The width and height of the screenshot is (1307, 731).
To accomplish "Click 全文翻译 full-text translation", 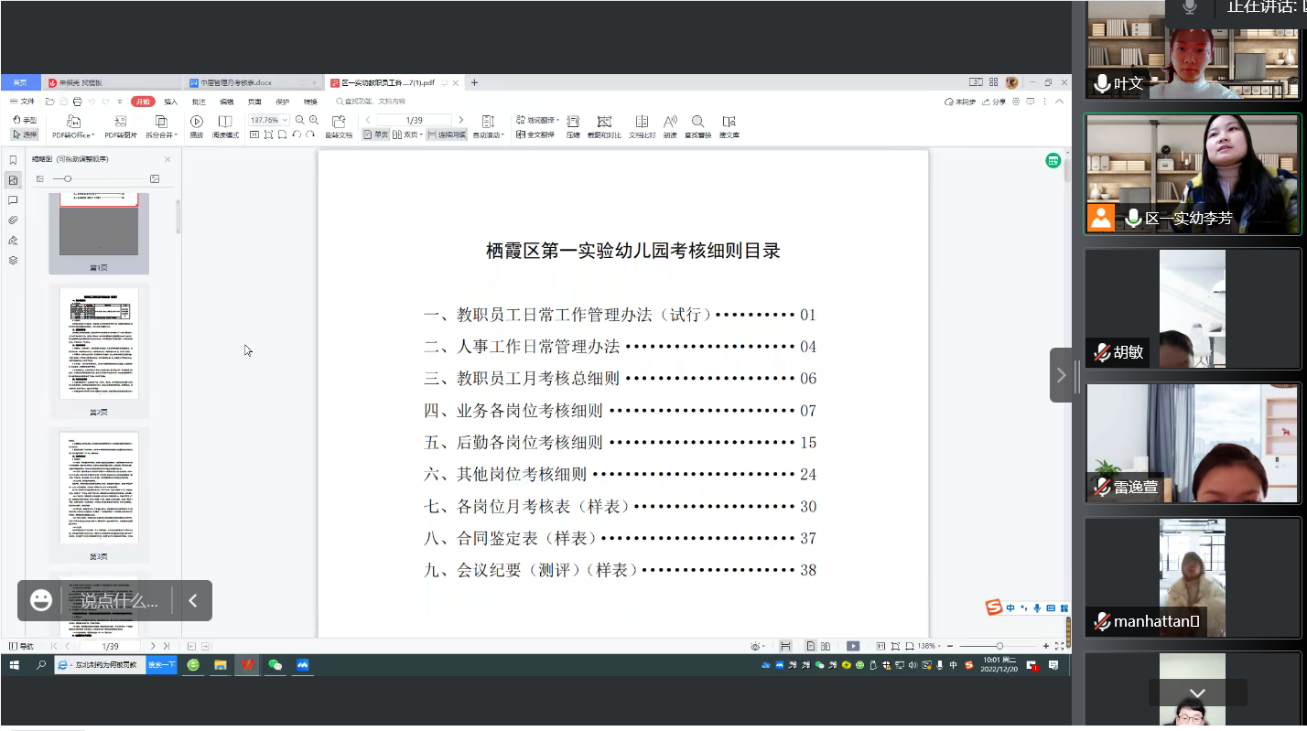I will tap(535, 134).
